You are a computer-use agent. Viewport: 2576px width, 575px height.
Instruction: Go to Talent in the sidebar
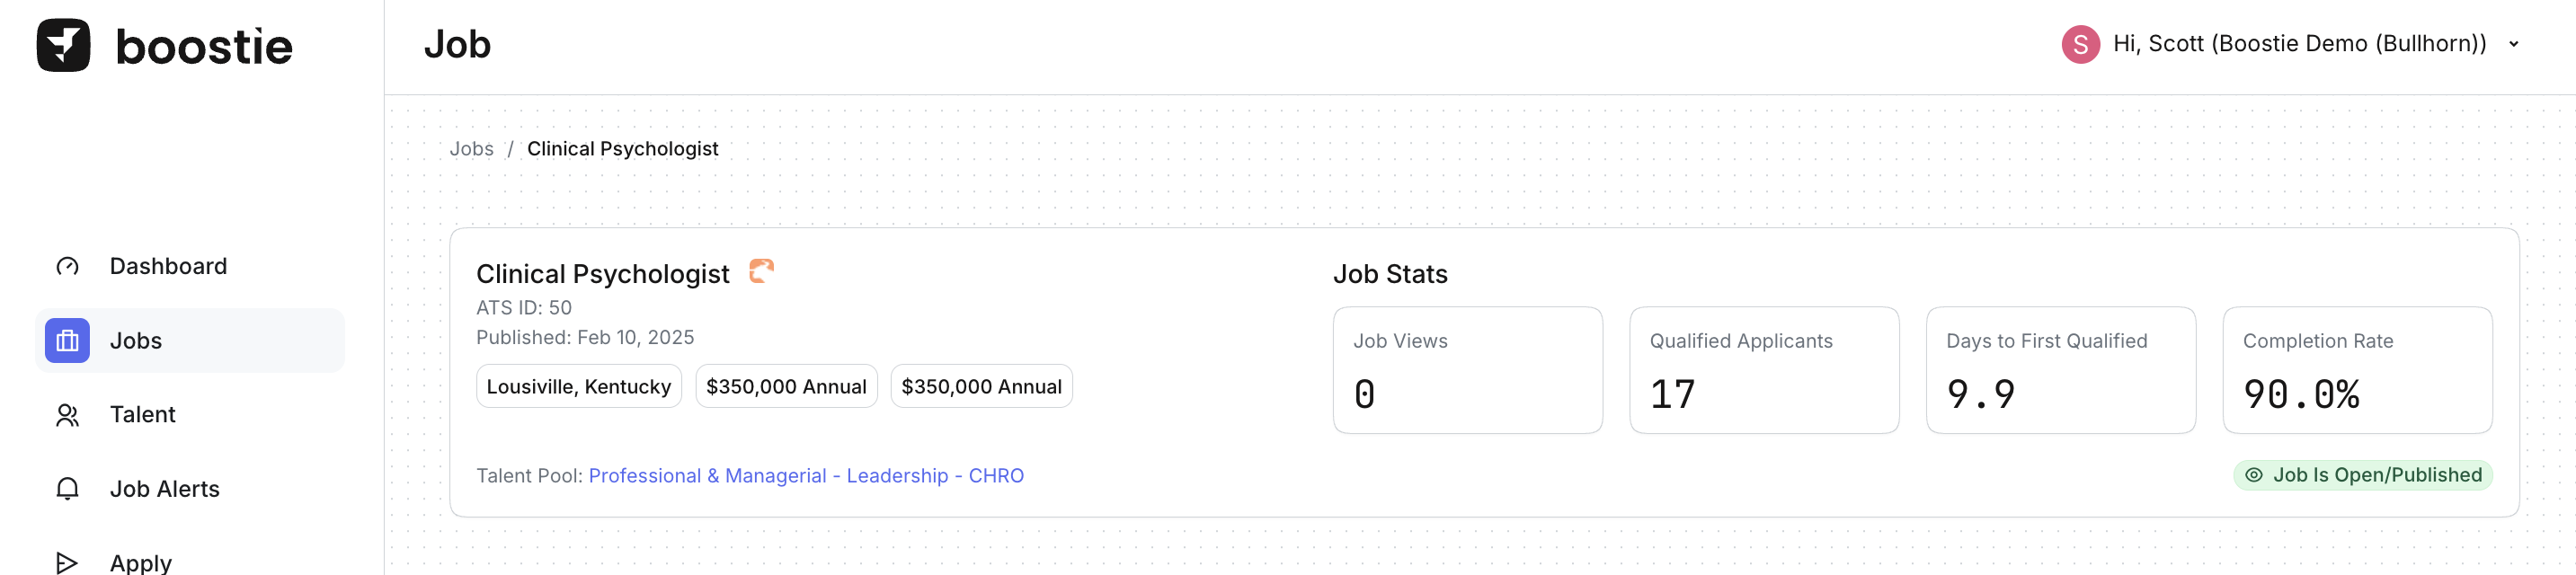(142, 415)
